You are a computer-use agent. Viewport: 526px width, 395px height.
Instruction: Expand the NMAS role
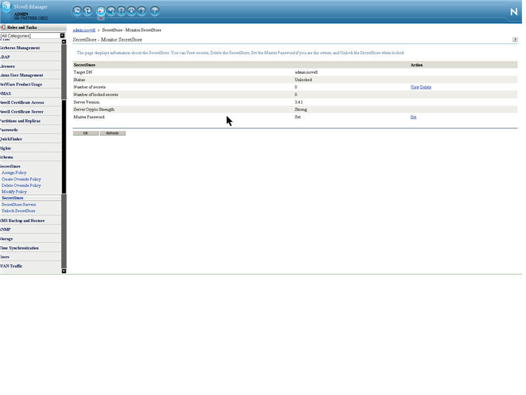[5, 93]
